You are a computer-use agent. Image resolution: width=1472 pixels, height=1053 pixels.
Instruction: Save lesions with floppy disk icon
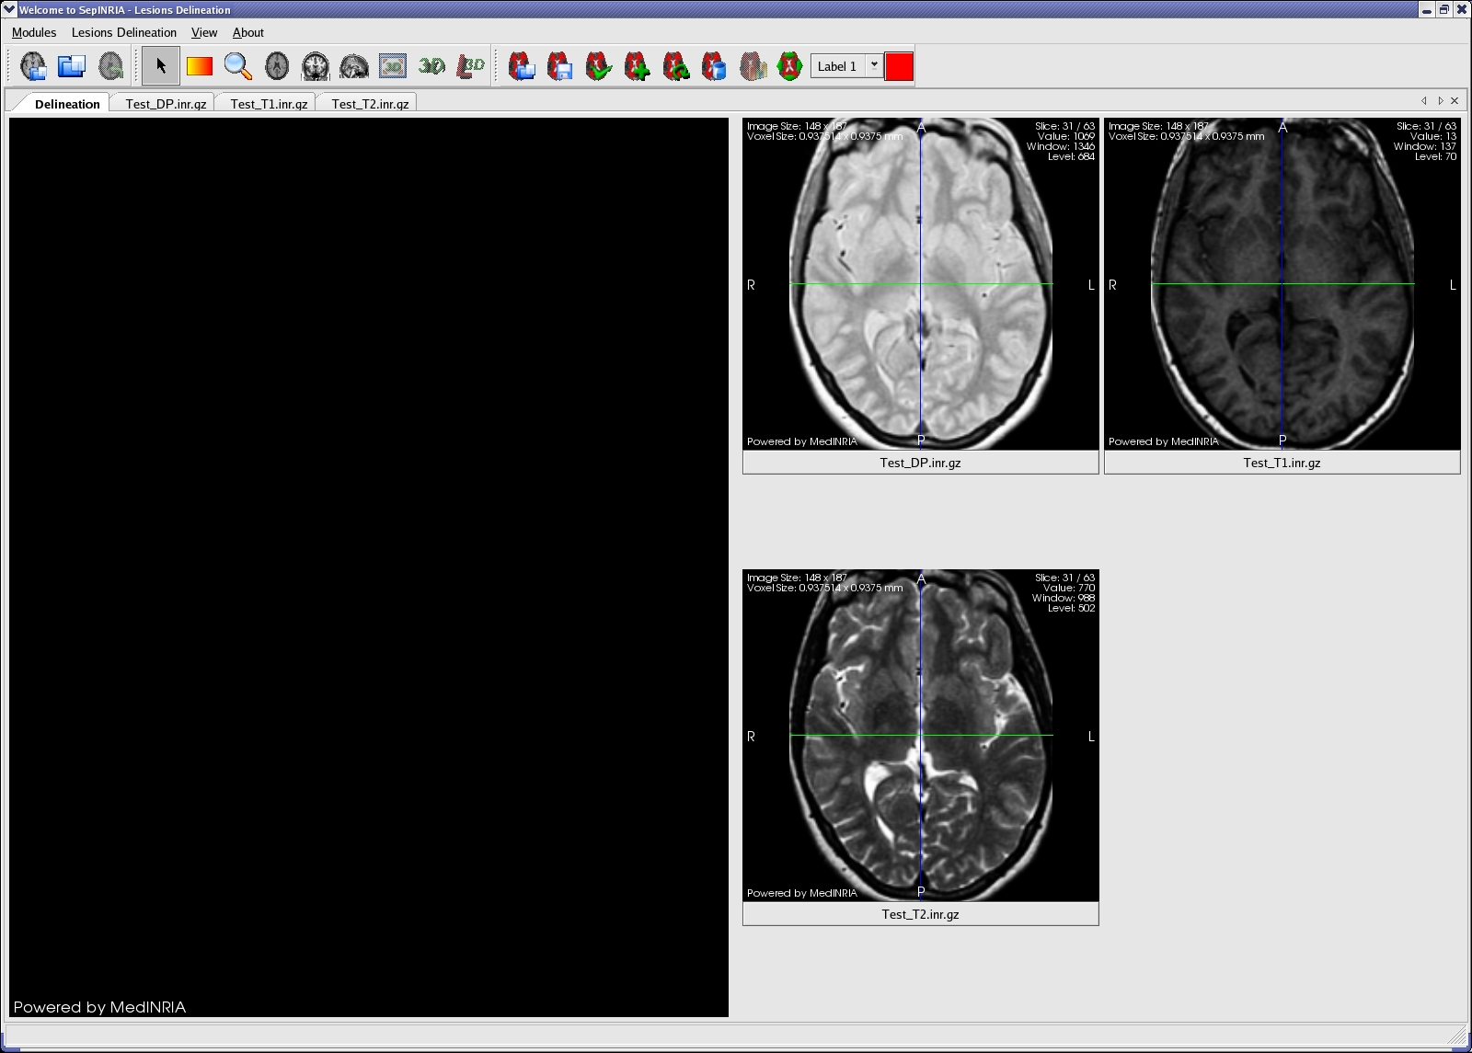(560, 66)
